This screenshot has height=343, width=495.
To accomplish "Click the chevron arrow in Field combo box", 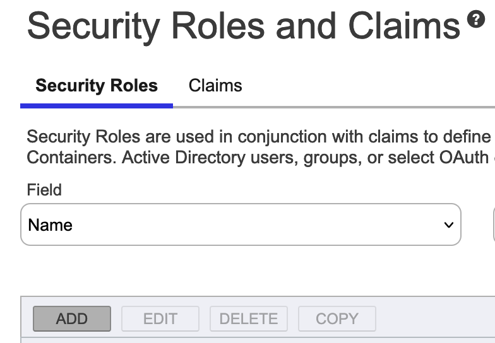I will click(449, 225).
